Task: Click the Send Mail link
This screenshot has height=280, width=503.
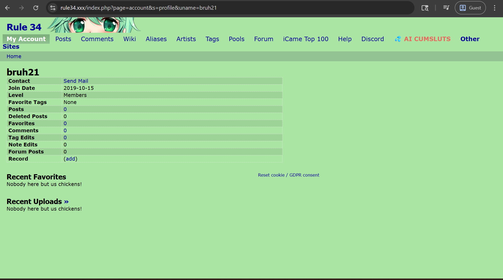Action: (x=76, y=81)
